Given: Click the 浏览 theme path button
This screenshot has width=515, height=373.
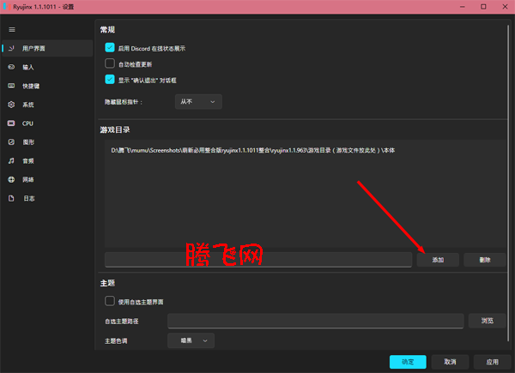Looking at the screenshot, I should click(x=487, y=321).
